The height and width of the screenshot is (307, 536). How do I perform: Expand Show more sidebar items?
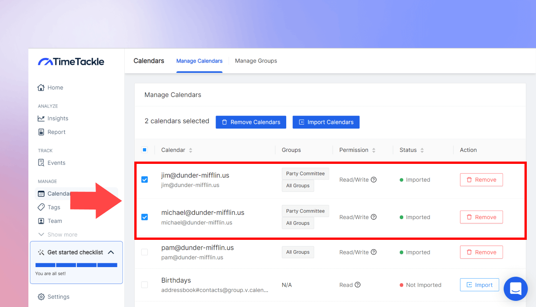(x=58, y=234)
